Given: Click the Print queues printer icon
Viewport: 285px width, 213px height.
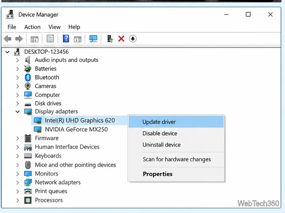Looking at the screenshot, I should coord(28,191).
